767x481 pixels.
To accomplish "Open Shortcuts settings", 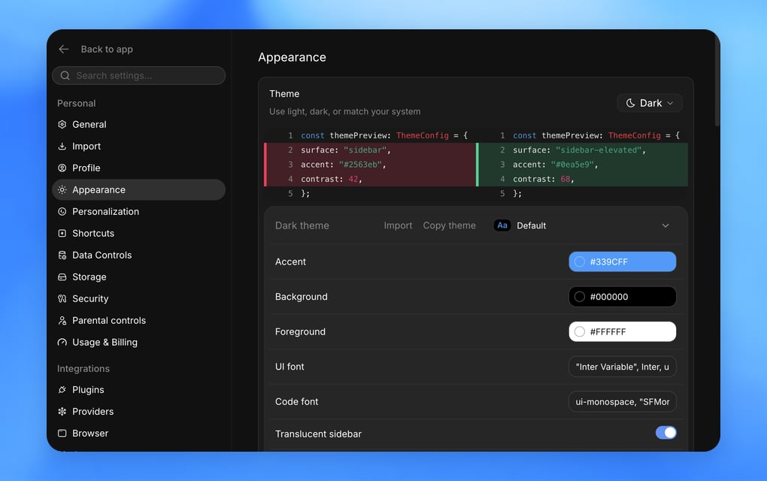I will [138, 233].
